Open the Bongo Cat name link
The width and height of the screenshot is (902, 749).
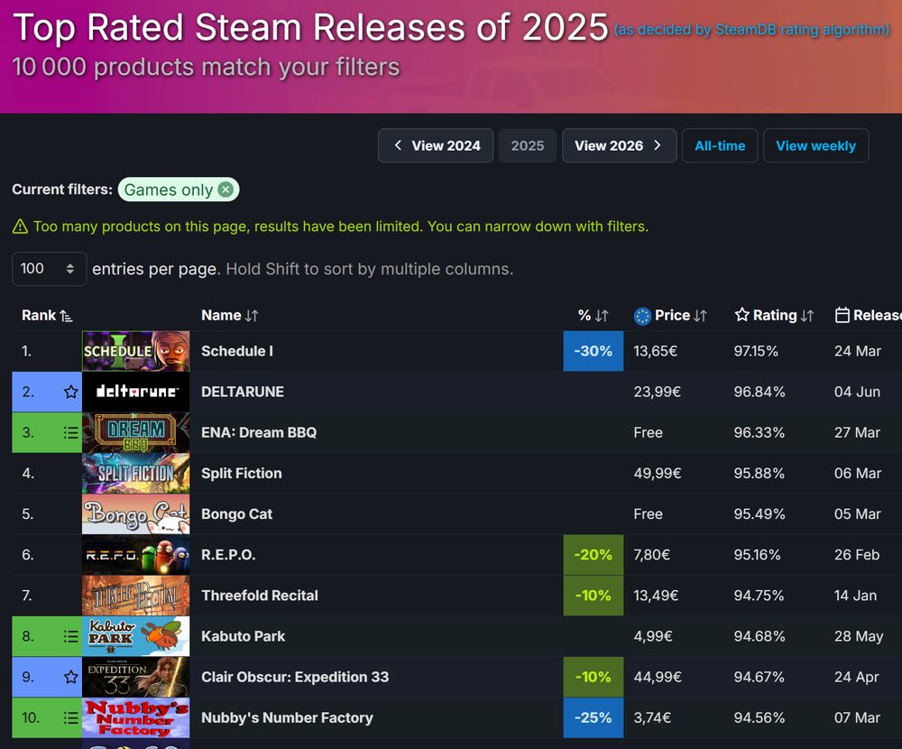(x=236, y=514)
